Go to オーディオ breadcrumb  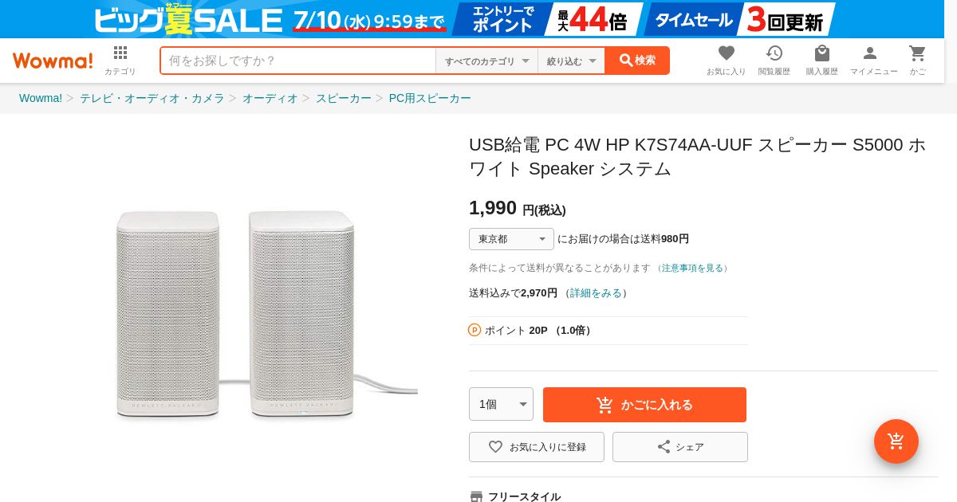tap(270, 98)
